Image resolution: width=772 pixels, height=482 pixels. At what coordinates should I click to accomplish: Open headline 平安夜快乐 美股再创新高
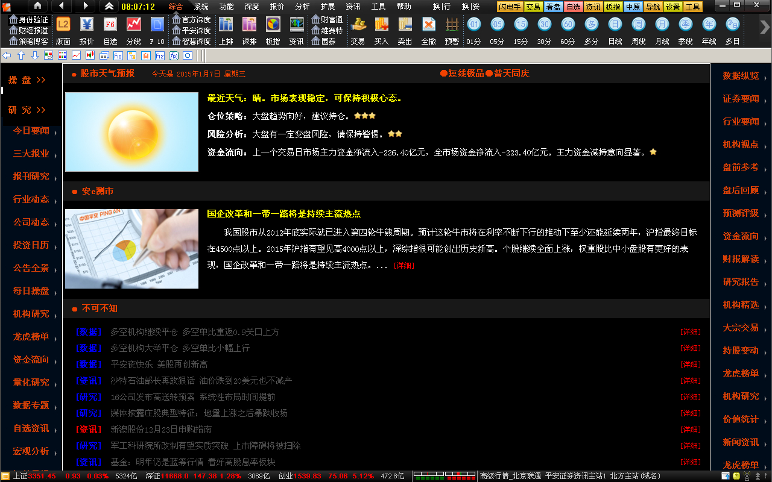tap(159, 365)
